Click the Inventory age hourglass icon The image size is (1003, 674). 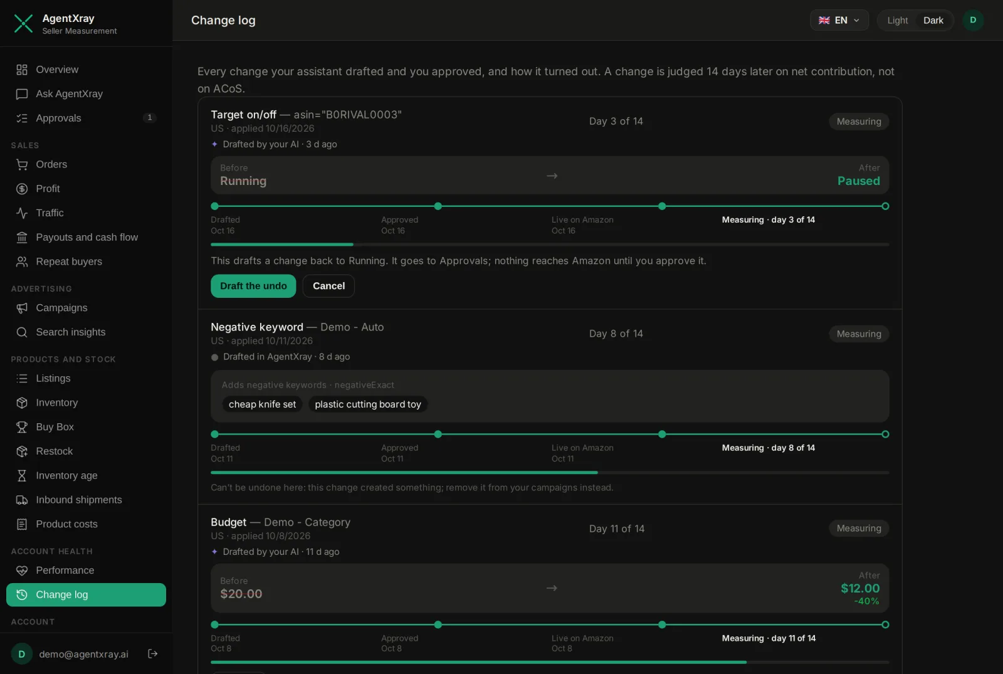click(x=22, y=476)
